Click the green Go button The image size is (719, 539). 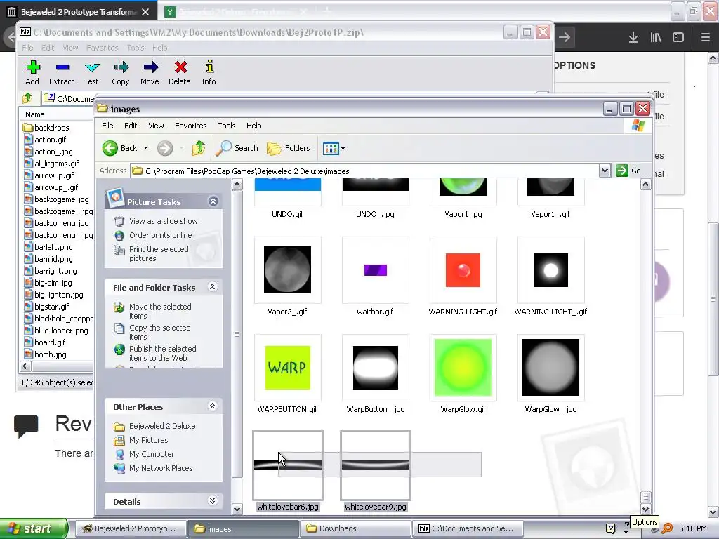click(628, 171)
